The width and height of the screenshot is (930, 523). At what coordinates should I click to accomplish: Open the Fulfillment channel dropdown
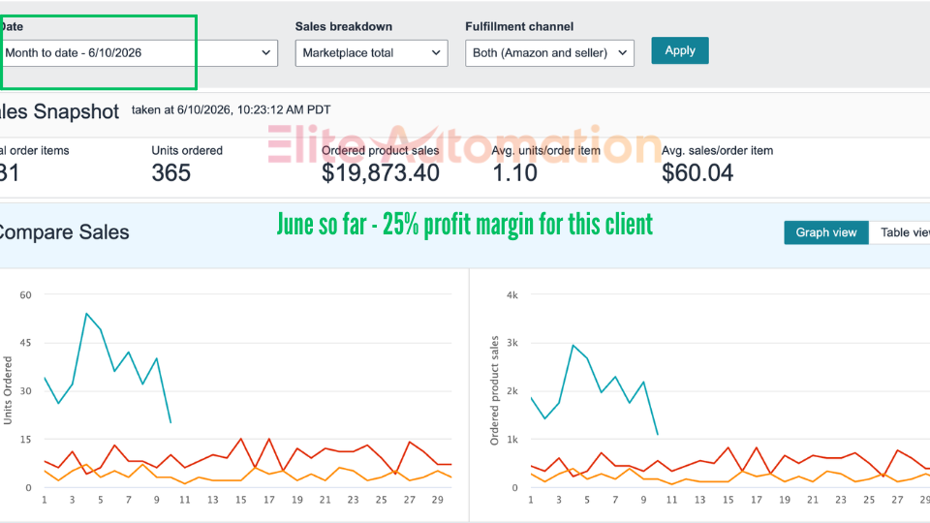[549, 52]
